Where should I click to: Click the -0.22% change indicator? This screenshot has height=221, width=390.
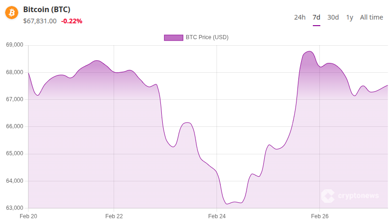(x=72, y=21)
